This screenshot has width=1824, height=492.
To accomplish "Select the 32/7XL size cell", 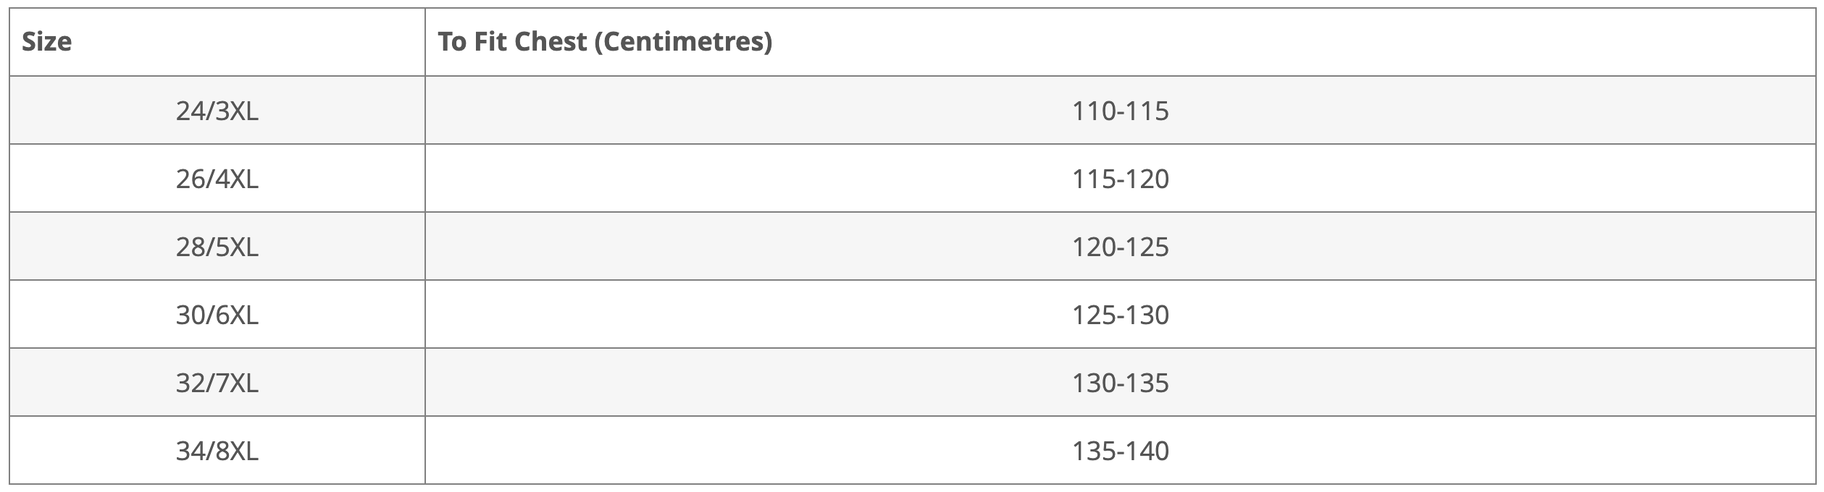I will point(217,382).
